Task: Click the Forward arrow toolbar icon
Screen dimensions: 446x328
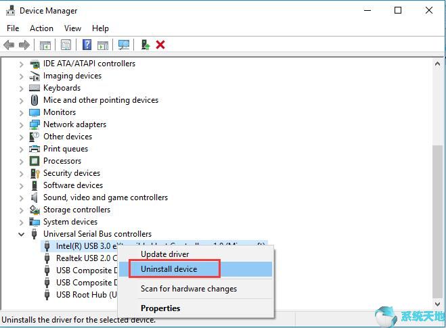Action: (24, 45)
